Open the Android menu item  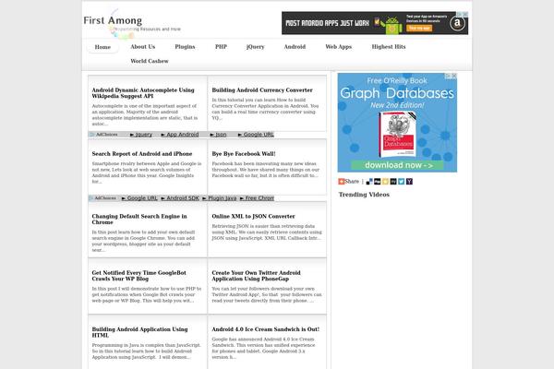click(x=295, y=47)
